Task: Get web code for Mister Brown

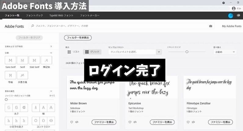Action: (77, 122)
